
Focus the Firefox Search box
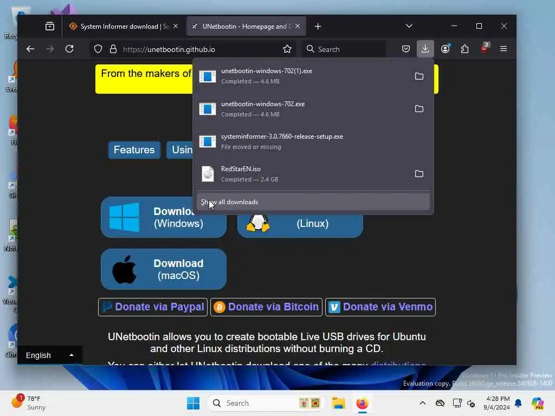[x=343, y=49]
